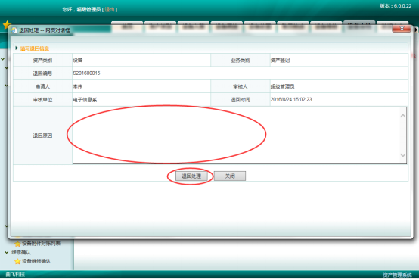Toggle the 填写退回信息 section triangle

pos(17,48)
